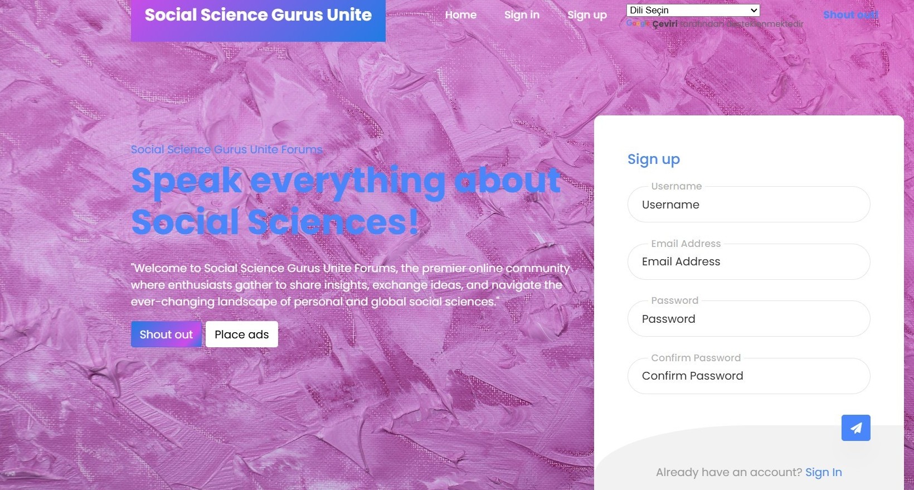The image size is (914, 490).
Task: Open the Dili Seçin language dropdown
Action: click(x=693, y=10)
